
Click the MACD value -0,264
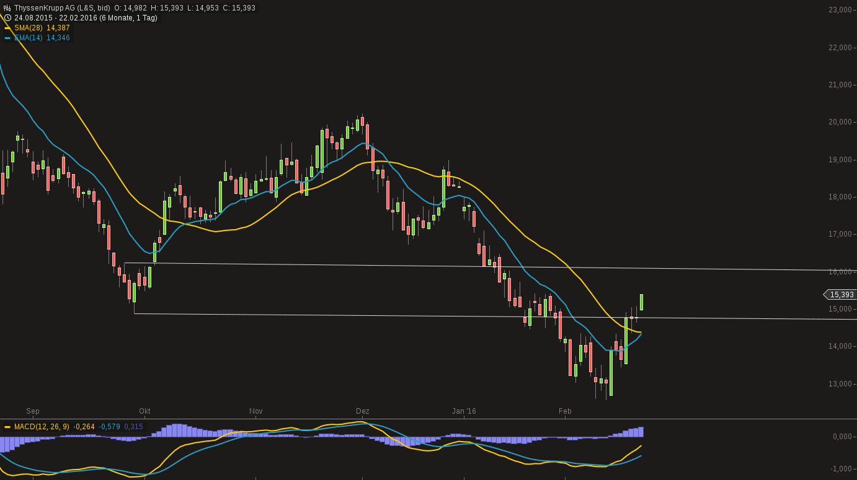point(84,427)
